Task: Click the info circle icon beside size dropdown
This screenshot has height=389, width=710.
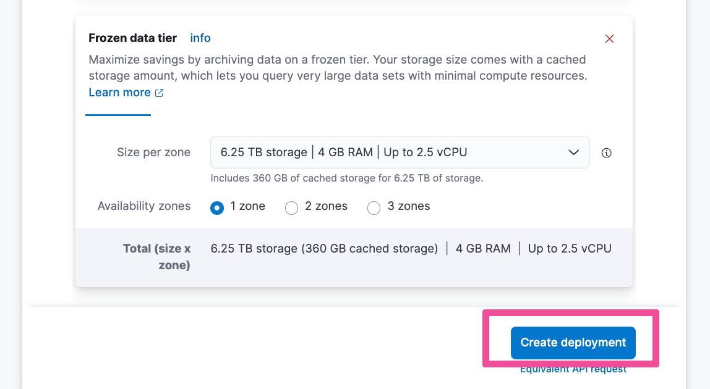Action: tap(606, 153)
